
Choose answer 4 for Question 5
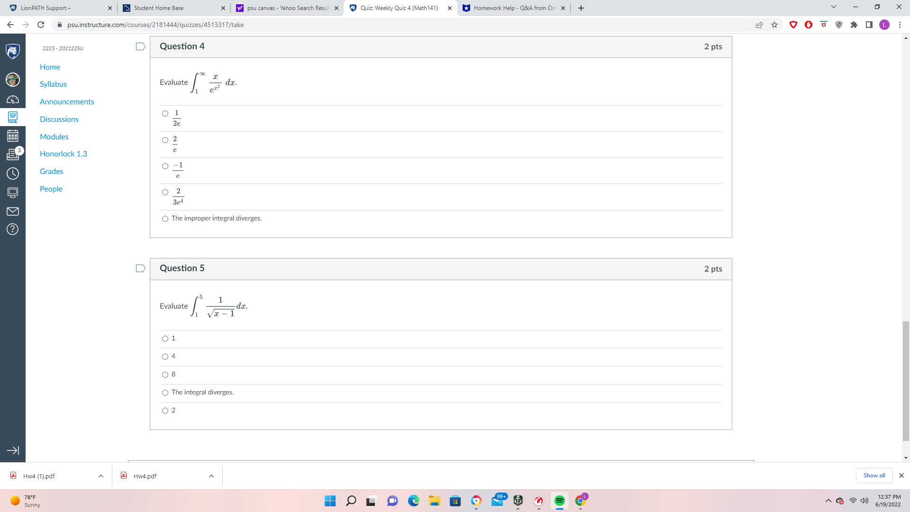[165, 357]
